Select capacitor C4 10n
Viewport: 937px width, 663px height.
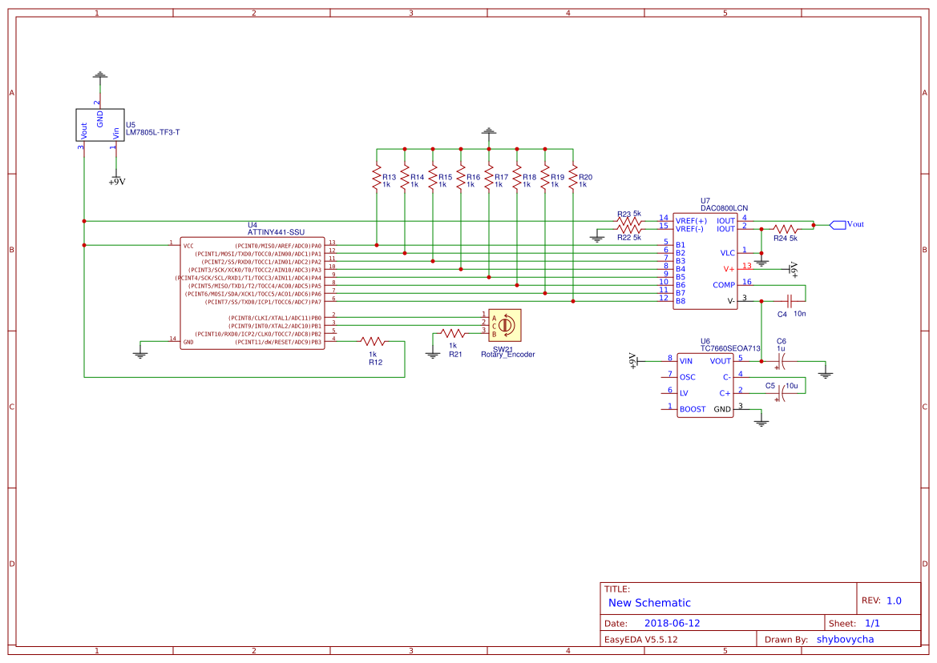790,303
